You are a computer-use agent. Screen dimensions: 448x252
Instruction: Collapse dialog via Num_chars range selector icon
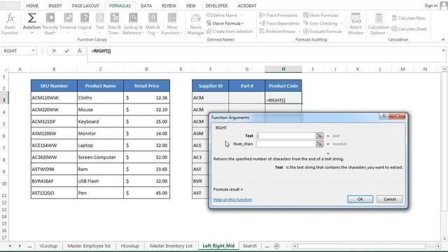click(319, 143)
